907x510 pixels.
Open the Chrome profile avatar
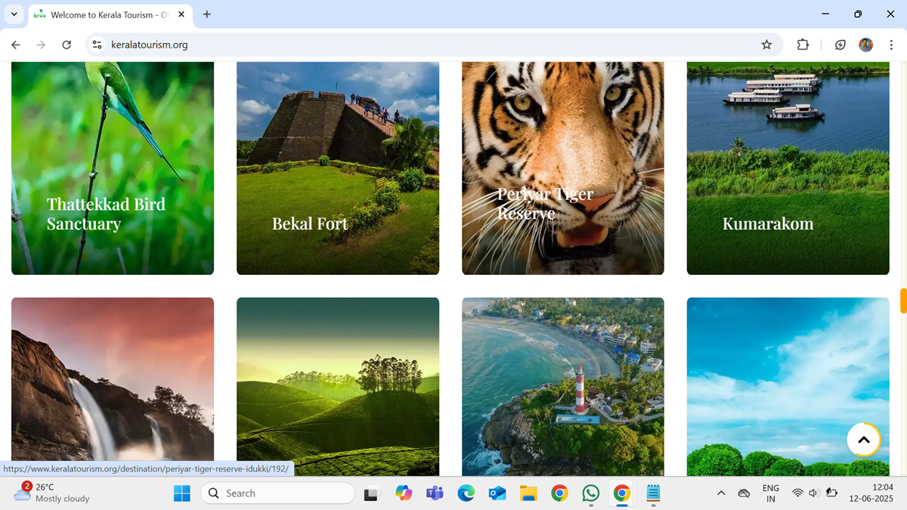(865, 45)
